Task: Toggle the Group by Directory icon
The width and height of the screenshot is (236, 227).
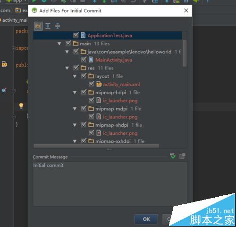Action: [x=38, y=26]
